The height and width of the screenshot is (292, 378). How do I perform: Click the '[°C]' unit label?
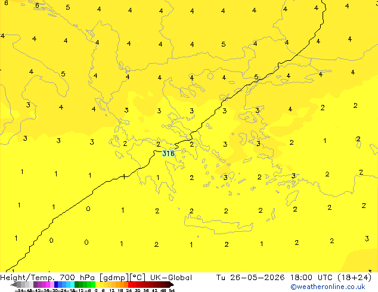point(138,278)
